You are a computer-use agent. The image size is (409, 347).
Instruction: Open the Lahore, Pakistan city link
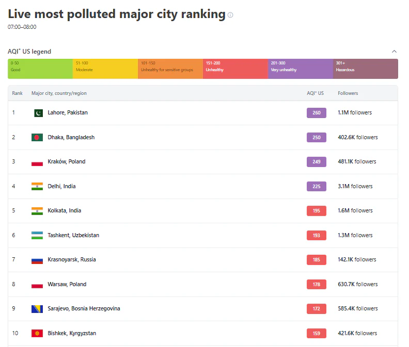(68, 113)
